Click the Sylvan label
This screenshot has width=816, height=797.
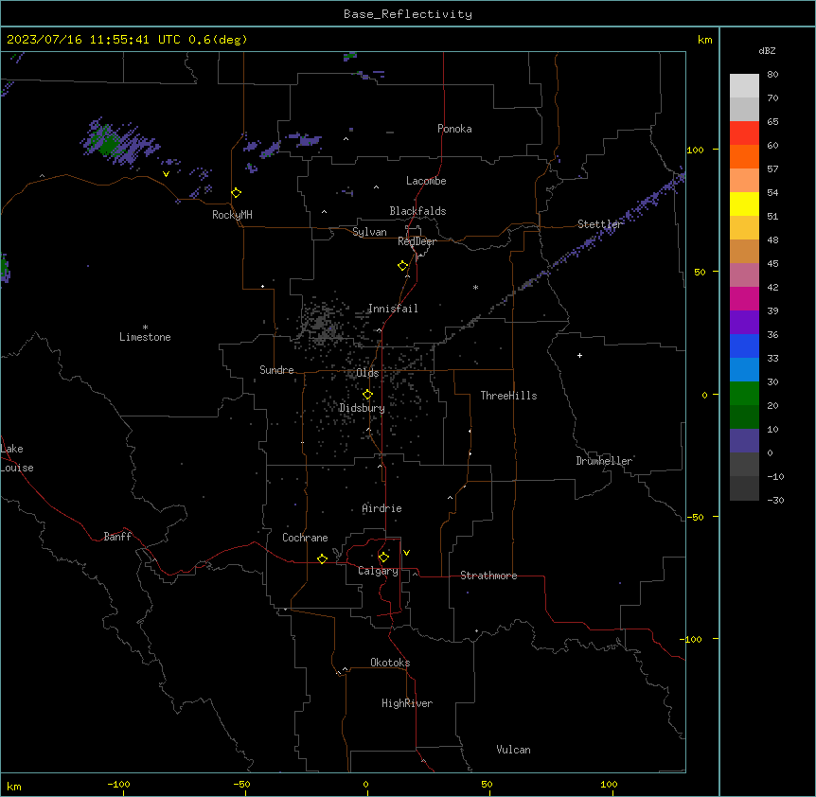coord(369,232)
